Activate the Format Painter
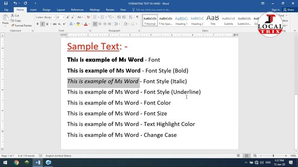The height and width of the screenshot is (167, 298). click(21, 26)
